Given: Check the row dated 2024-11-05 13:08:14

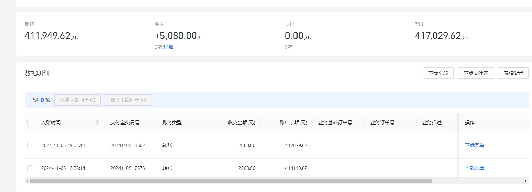Looking at the screenshot, I should pyautogui.click(x=30, y=168).
